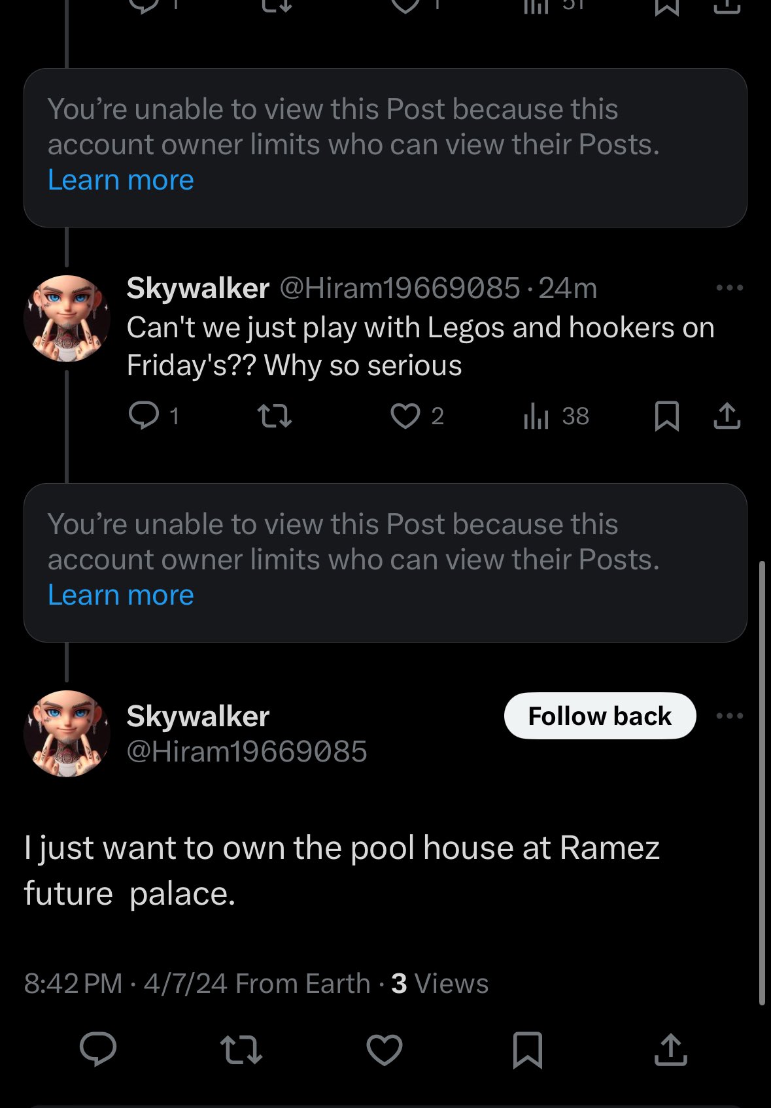Screen dimensions: 771x1108
Task: Open the @Hiram19669085 handle under Follow back row
Action: click(x=247, y=752)
